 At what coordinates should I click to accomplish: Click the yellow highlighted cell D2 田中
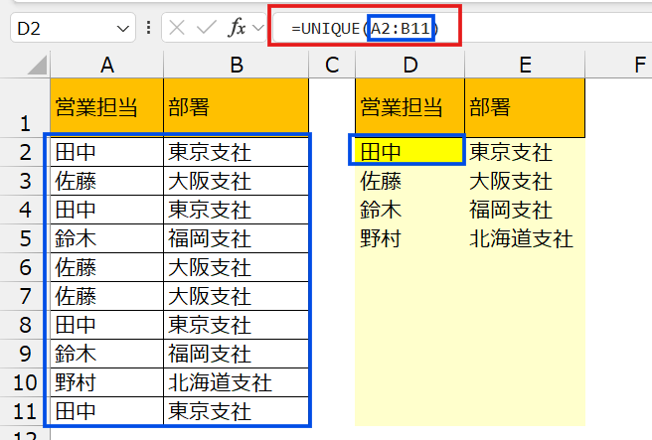point(407,151)
